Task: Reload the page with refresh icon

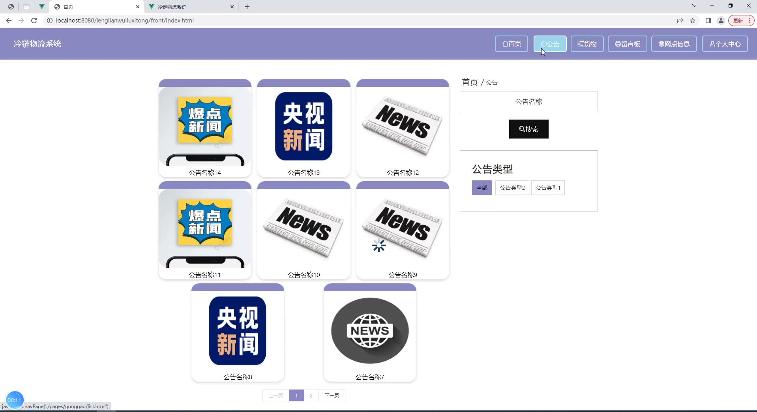Action: click(x=34, y=21)
